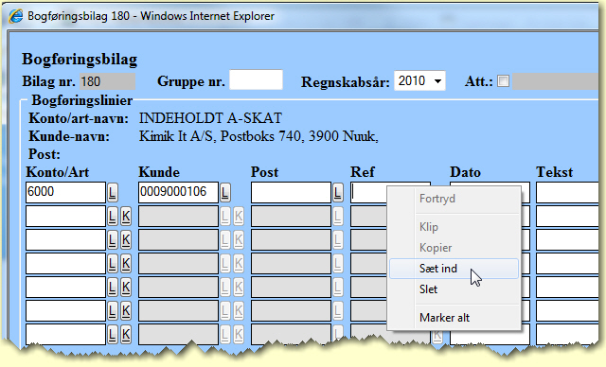Click L button in second Konto/Art row
This screenshot has height=367, width=606.
tap(113, 216)
